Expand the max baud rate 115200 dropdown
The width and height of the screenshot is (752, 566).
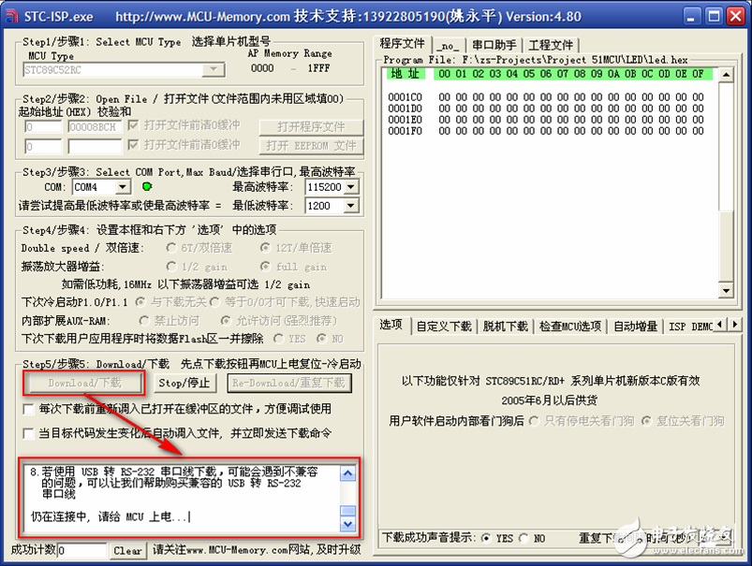click(350, 187)
